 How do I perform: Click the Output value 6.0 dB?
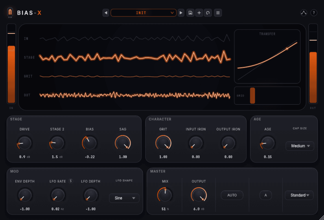click(199, 209)
